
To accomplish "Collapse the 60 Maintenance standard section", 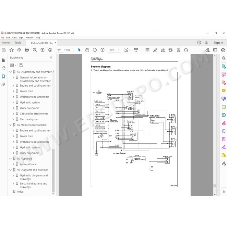I will coord(10,125).
